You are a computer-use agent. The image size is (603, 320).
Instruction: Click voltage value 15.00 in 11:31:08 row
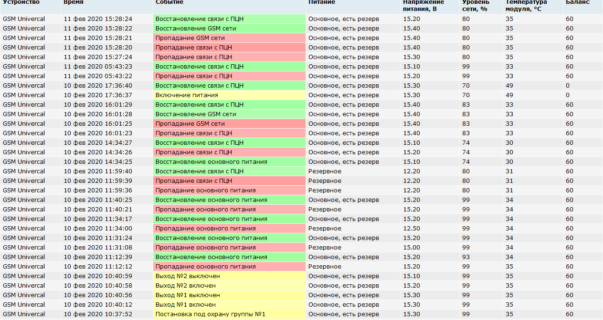click(412, 248)
